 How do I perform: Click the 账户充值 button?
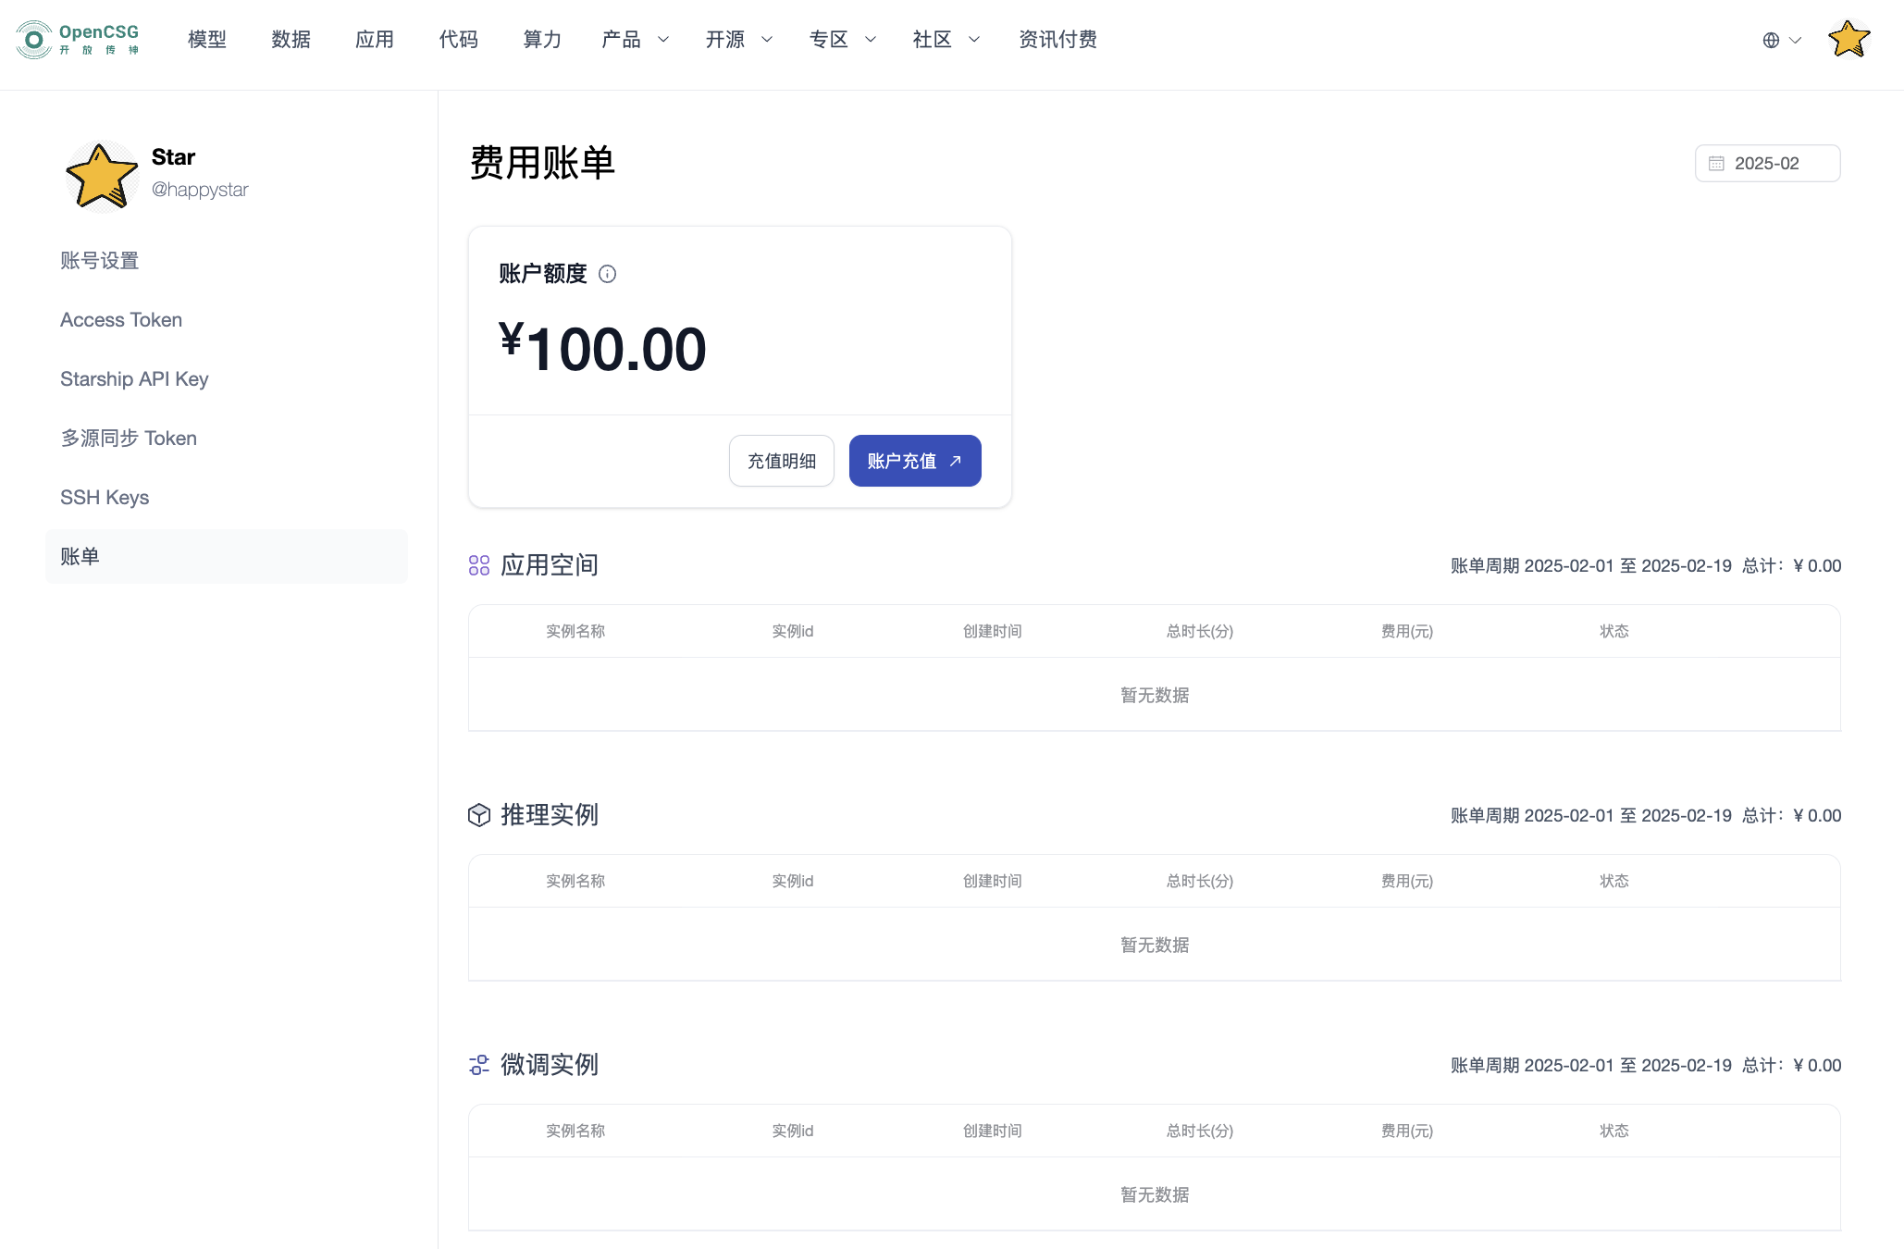click(x=914, y=461)
